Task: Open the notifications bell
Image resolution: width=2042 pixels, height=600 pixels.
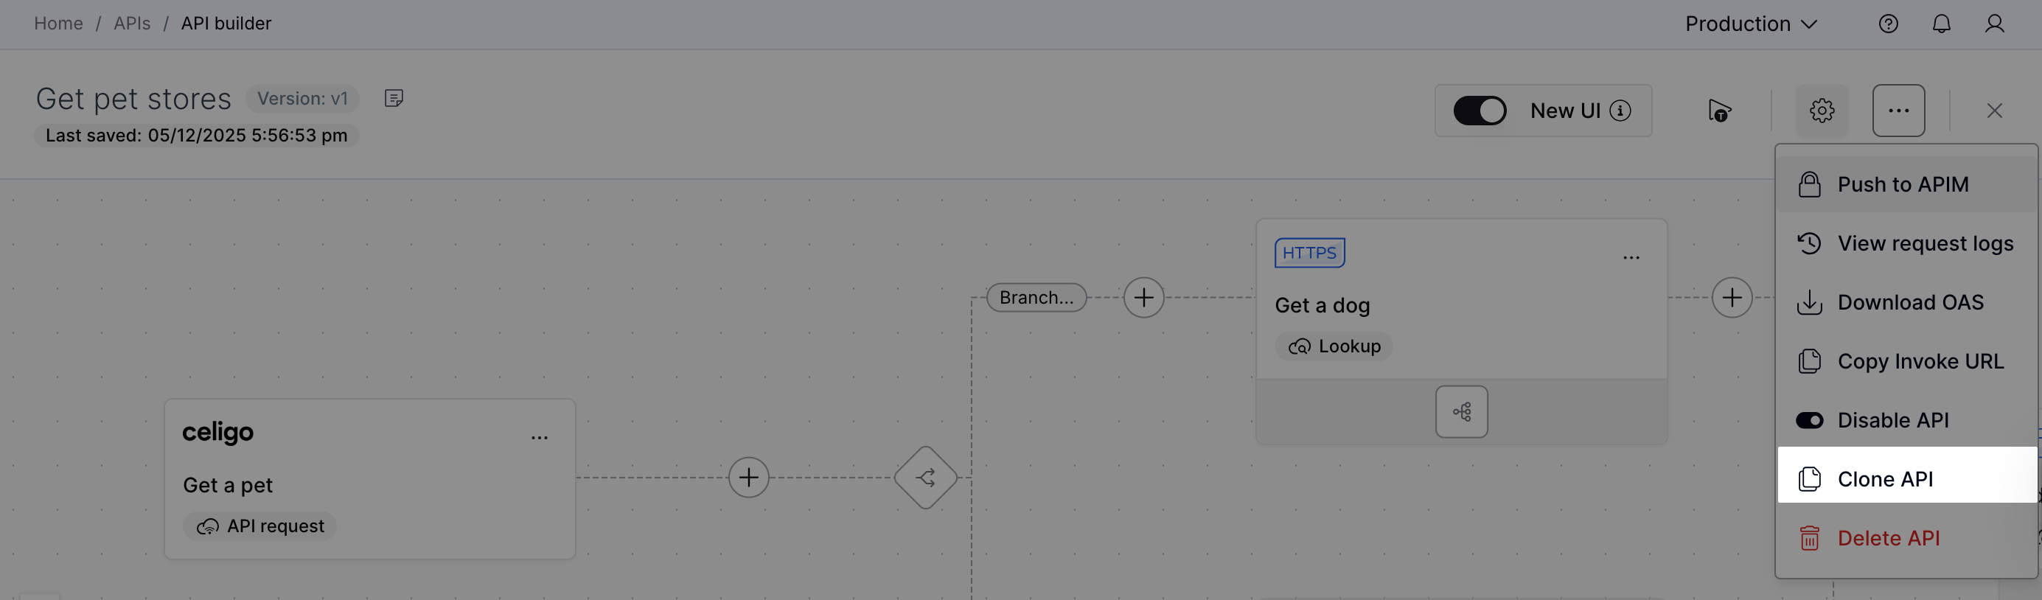Action: (x=1941, y=24)
